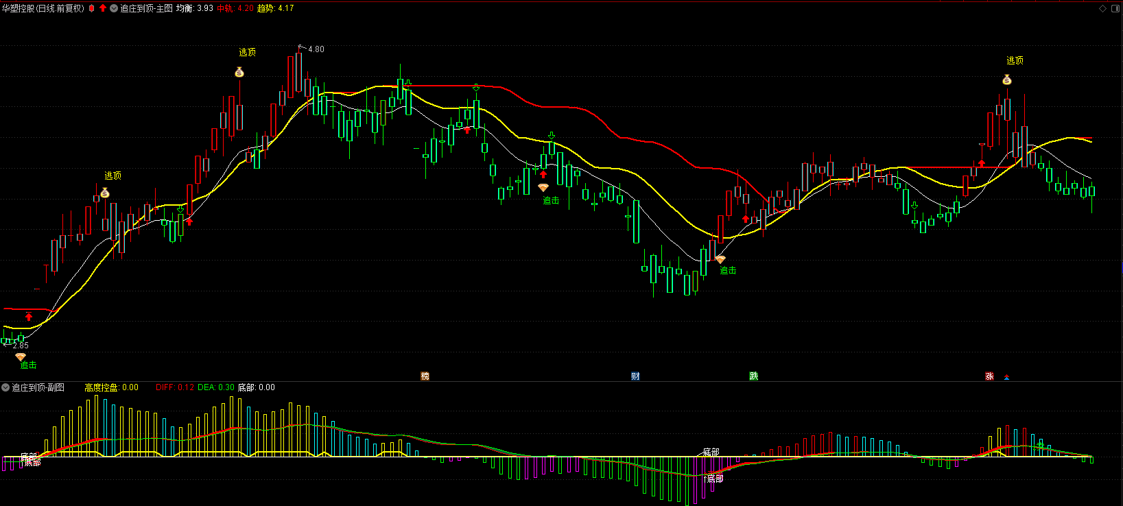Click the diamond icon at the top right
This screenshot has height=506, width=1123.
pyautogui.click(x=1103, y=8)
